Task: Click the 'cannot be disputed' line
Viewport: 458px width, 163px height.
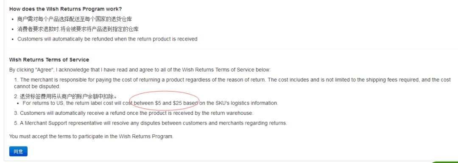Action: click(37, 87)
